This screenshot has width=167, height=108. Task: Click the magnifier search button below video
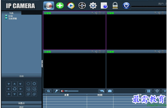(x=48, y=91)
